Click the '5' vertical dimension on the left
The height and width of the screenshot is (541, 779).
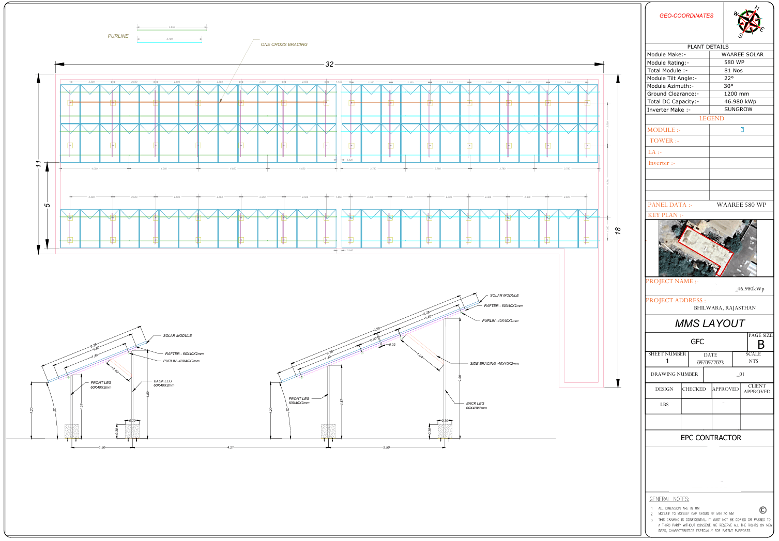coord(47,205)
